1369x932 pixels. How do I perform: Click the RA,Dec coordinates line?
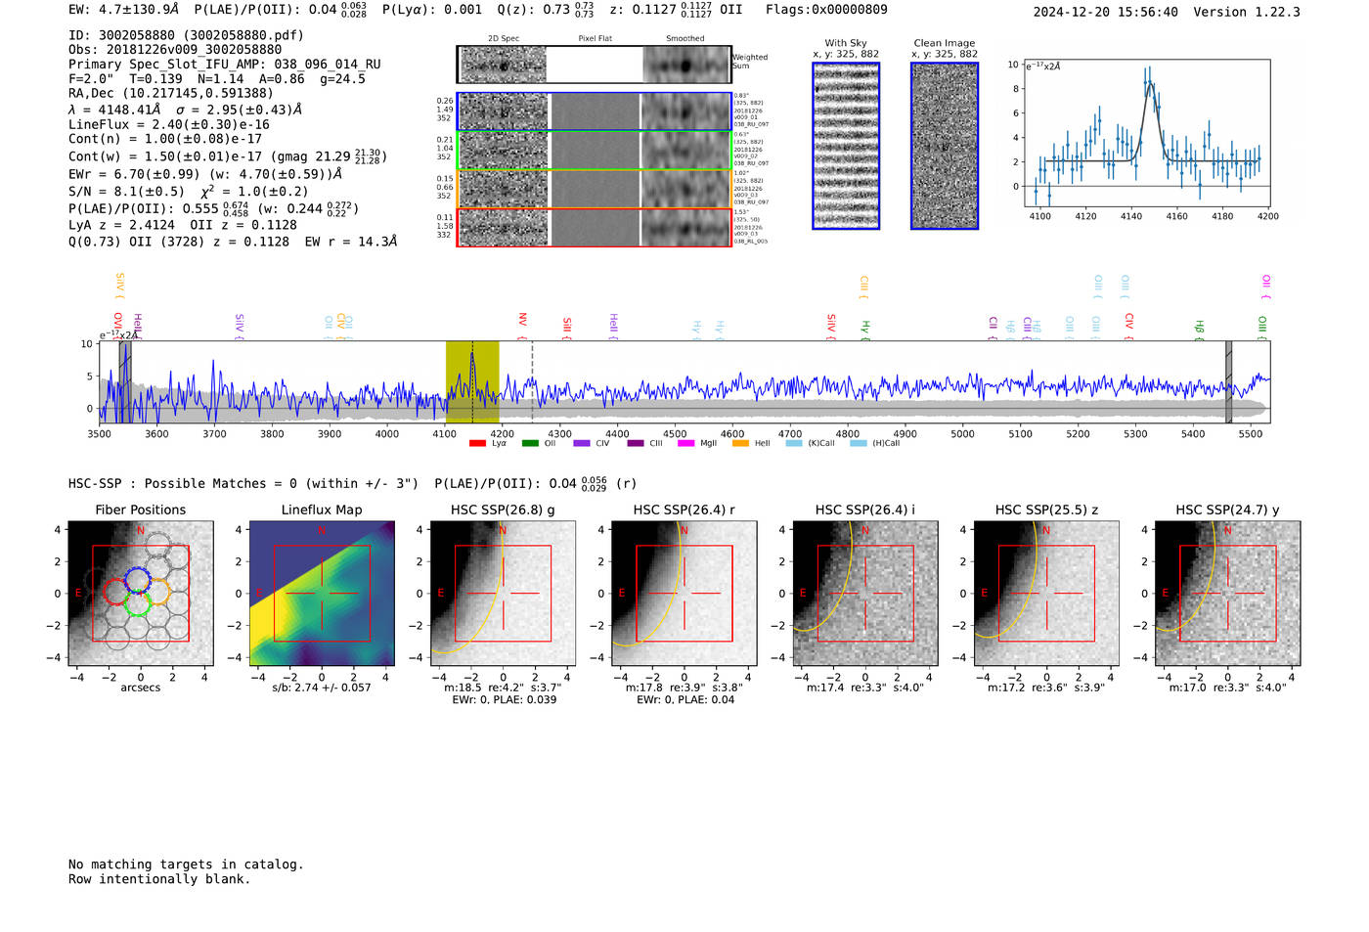pos(171,94)
